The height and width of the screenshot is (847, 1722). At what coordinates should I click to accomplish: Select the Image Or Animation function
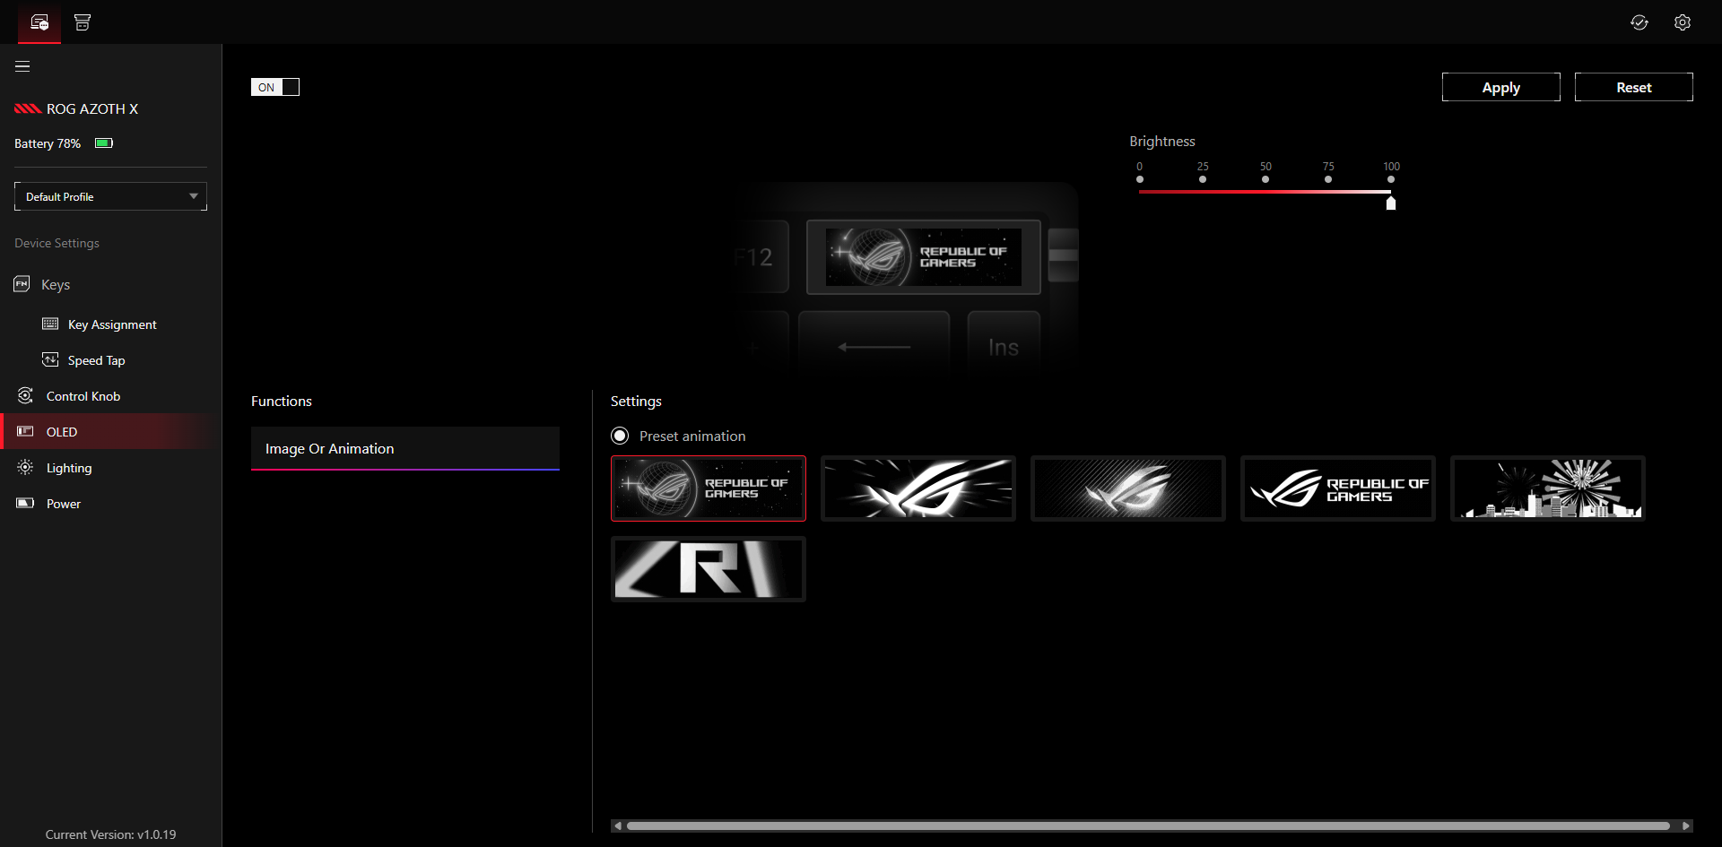tap(405, 448)
